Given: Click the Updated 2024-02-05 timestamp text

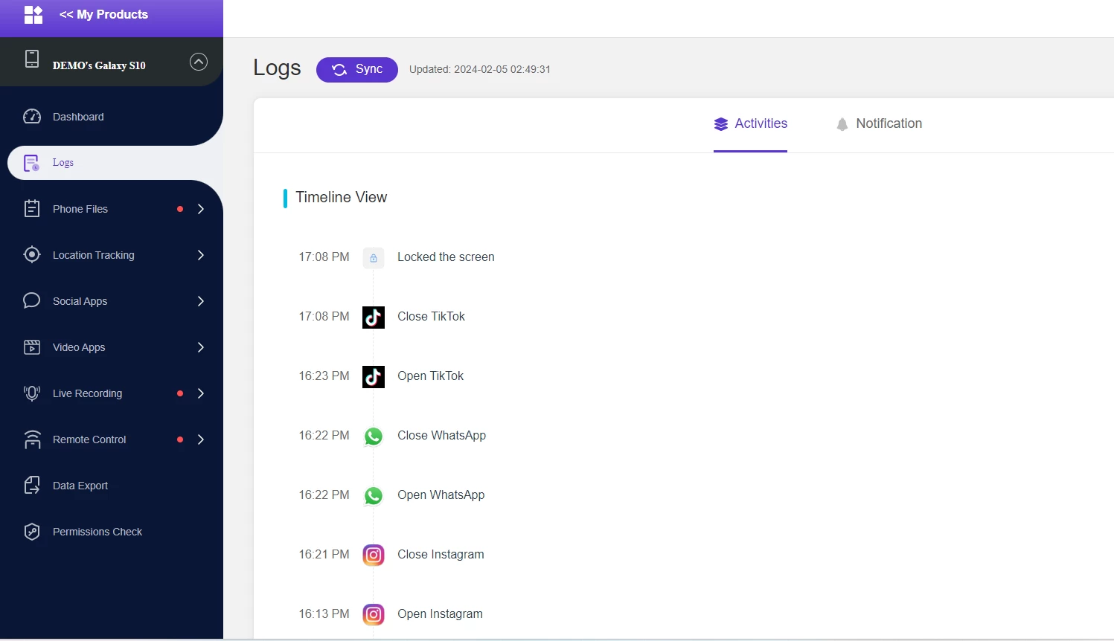Looking at the screenshot, I should tap(480, 69).
